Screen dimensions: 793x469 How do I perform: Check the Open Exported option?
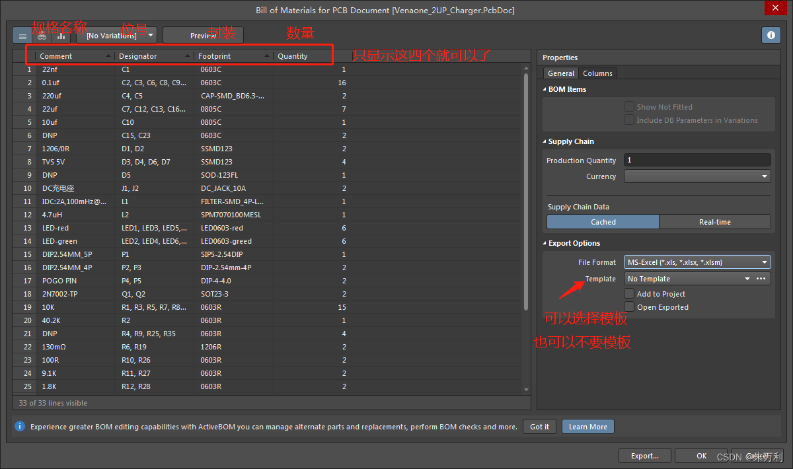coord(629,307)
